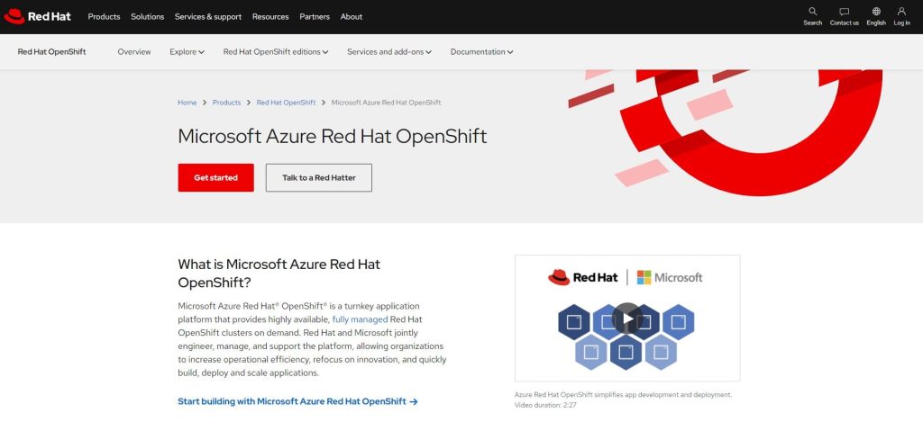The image size is (923, 440).
Task: Click the Contact us chat icon
Action: (844, 12)
